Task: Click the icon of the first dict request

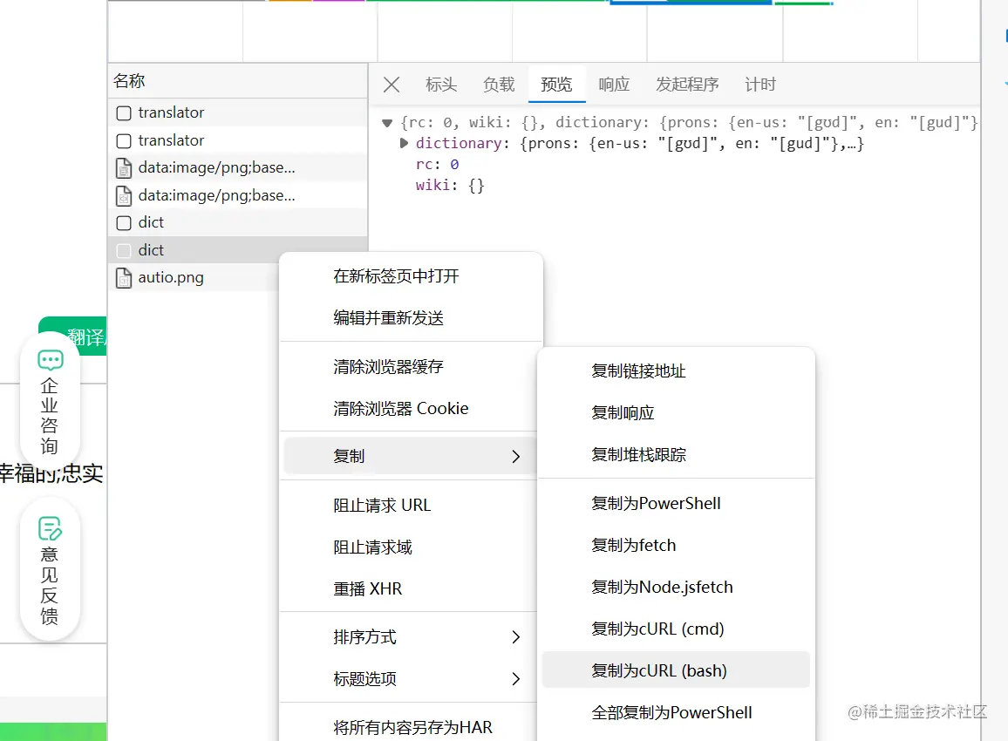Action: coord(124,222)
